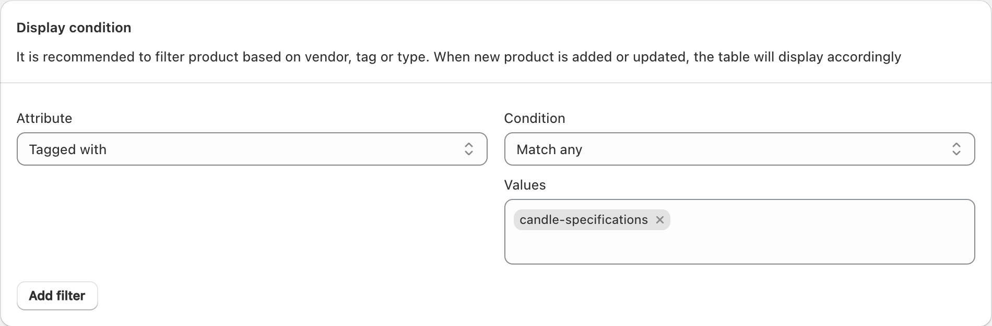Viewport: 992px width, 326px height.
Task: Click the up-down chevron in the Attribute select
Action: [469, 149]
